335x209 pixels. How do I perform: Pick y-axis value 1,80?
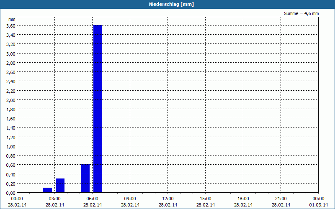(x=11, y=109)
